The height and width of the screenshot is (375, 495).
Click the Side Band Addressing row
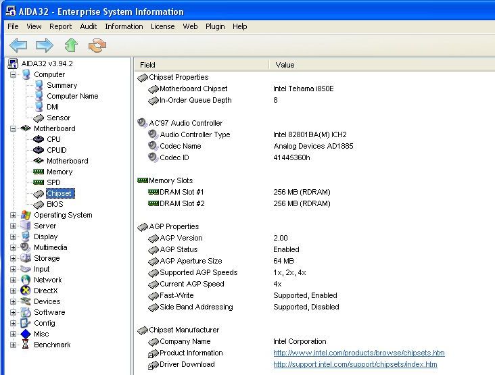(196, 307)
